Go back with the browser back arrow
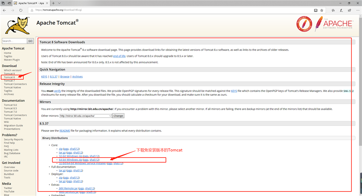The image size is (362, 196). pos(5,10)
